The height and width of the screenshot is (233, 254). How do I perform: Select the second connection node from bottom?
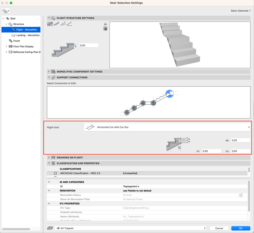pos(134,108)
